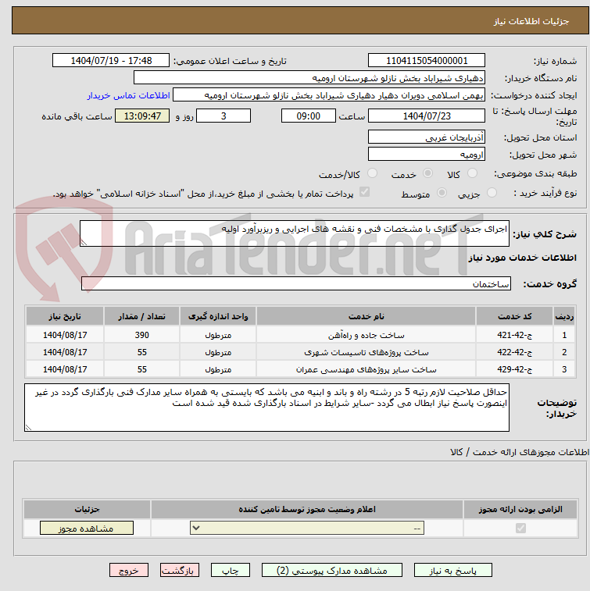The height and width of the screenshot is (591, 590).
Task: Select the کالا radio button
Action: point(472,173)
